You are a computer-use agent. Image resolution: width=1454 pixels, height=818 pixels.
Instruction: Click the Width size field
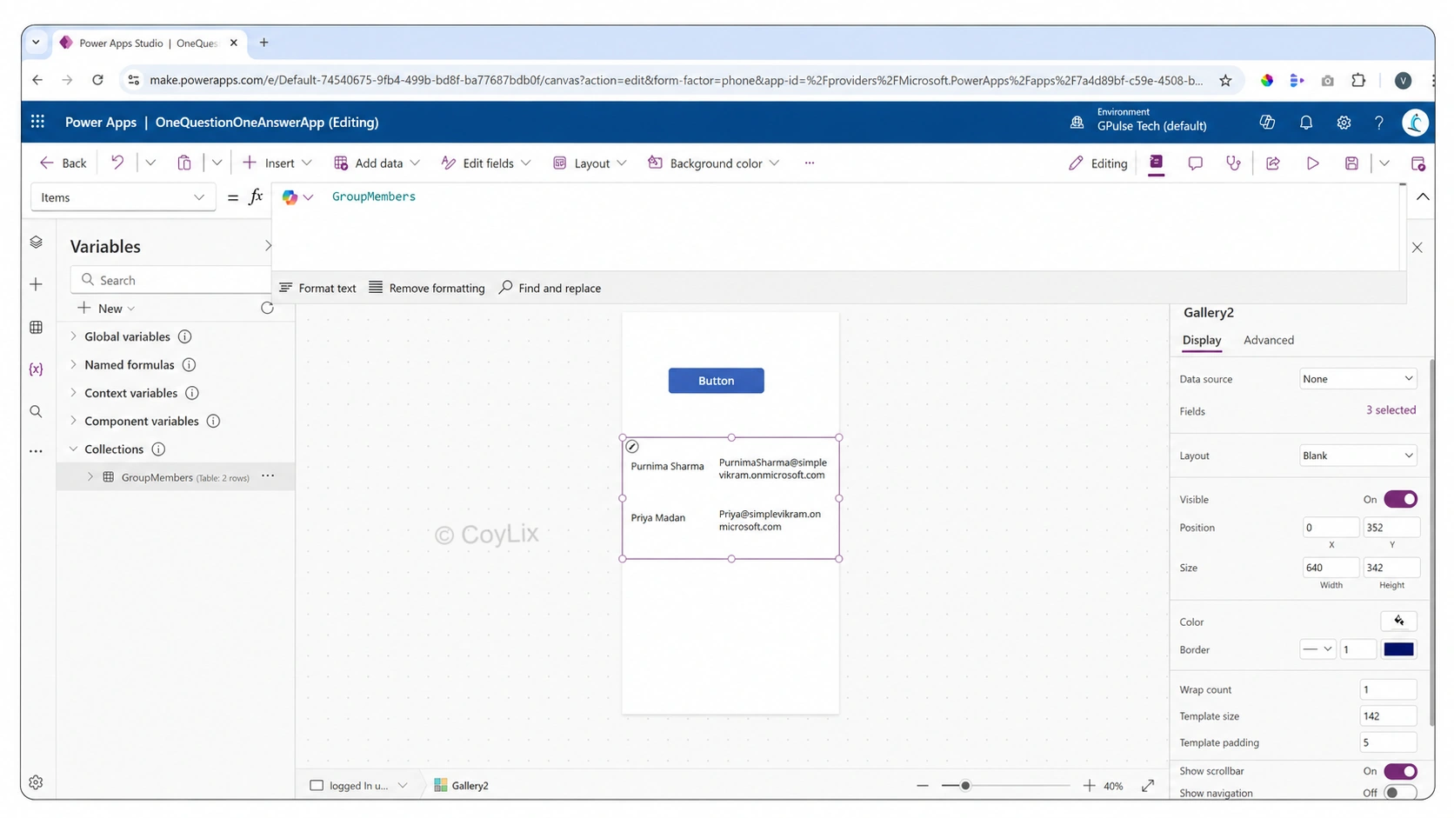(x=1331, y=568)
